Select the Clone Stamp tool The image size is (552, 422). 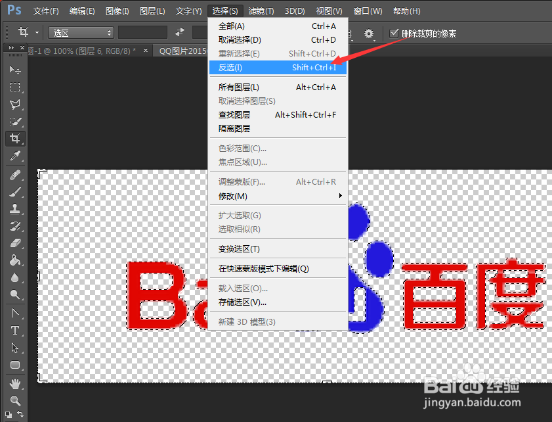coord(15,209)
